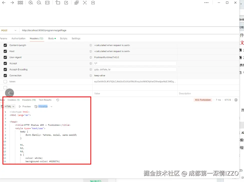
Task: Click the bracketed x scan icon
Action: tap(85, 3)
